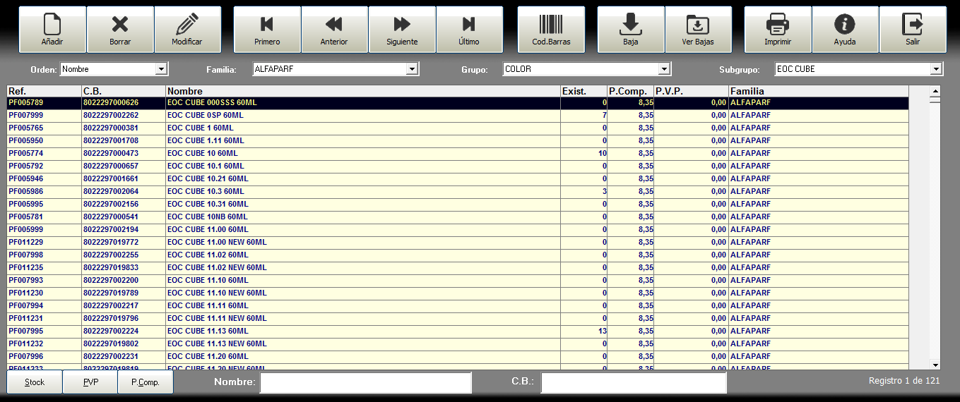Select item EOC CUBE 11.13 60ML
Image resolution: width=960 pixels, height=402 pixels.
click(208, 331)
